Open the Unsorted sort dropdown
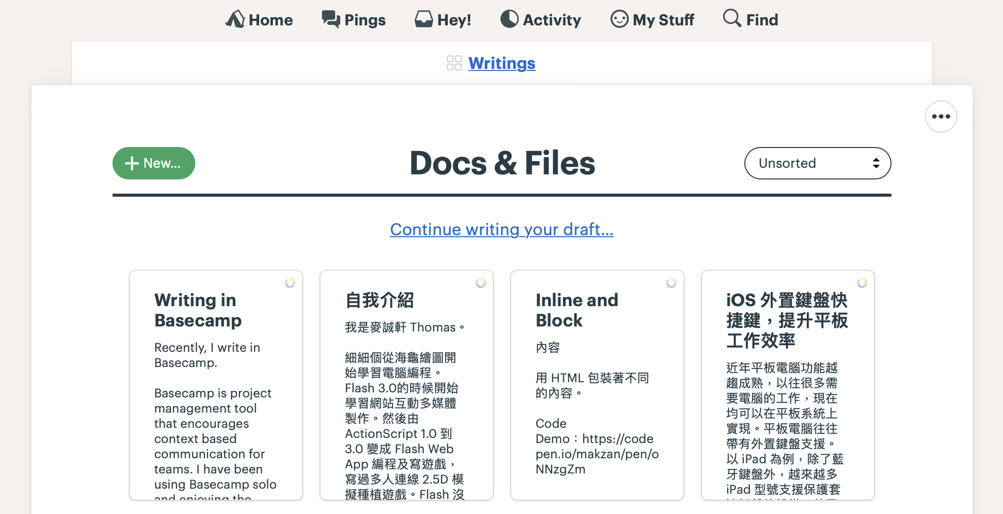 817,163
